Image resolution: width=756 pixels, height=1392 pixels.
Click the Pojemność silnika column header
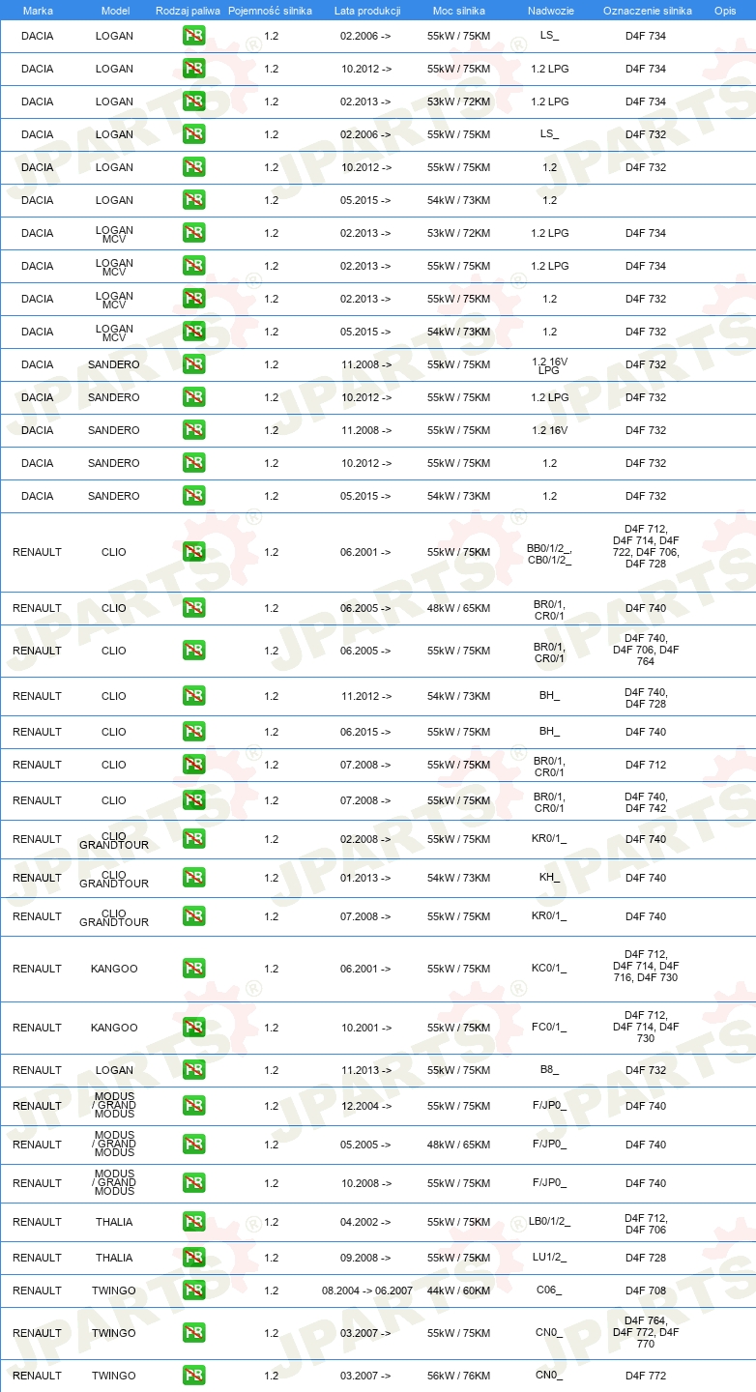pyautogui.click(x=271, y=11)
